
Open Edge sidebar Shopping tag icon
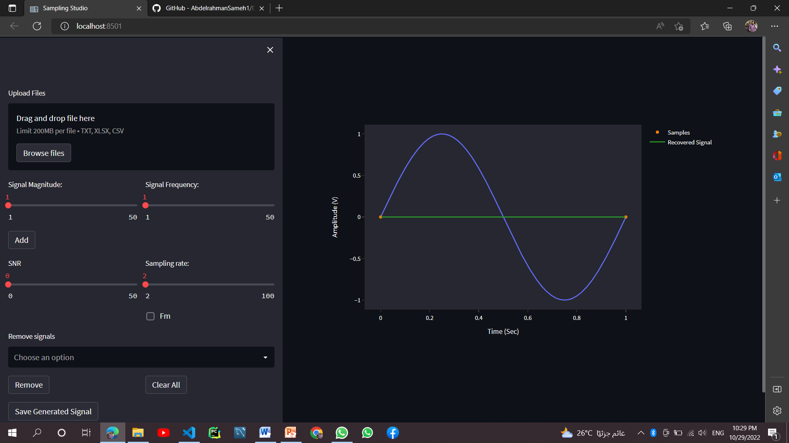point(777,91)
